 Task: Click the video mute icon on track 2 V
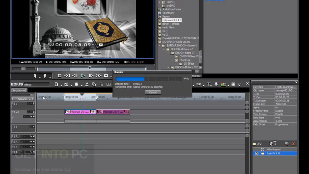(34, 104)
